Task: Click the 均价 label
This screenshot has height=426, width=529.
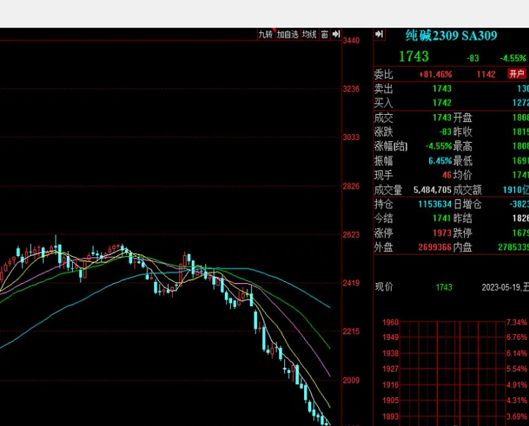Action: 463,175
